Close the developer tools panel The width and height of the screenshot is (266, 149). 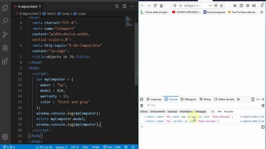(263, 99)
